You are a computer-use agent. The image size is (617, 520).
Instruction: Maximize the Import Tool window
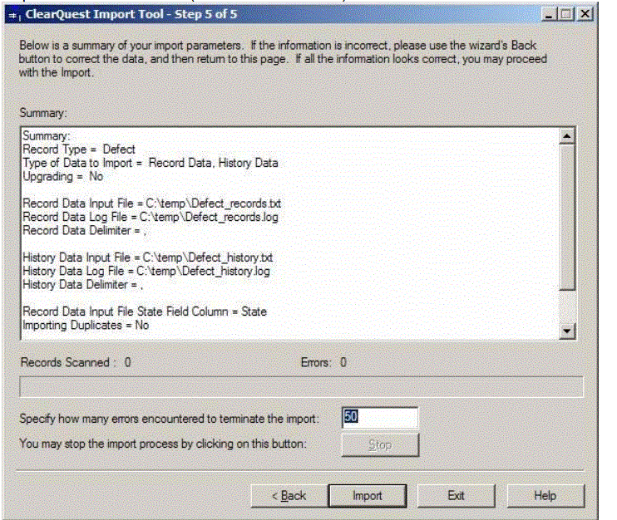click(565, 14)
